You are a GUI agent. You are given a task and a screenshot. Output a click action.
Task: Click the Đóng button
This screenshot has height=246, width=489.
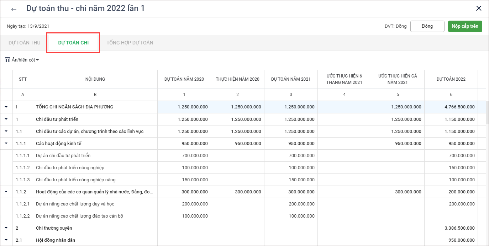click(427, 26)
